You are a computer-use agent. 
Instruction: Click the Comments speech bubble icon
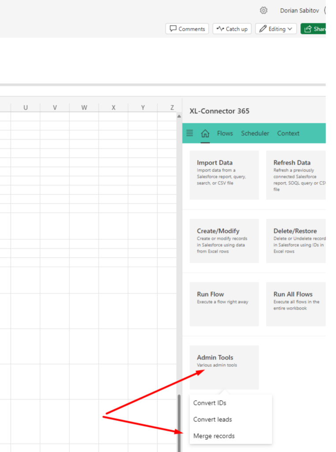[173, 29]
